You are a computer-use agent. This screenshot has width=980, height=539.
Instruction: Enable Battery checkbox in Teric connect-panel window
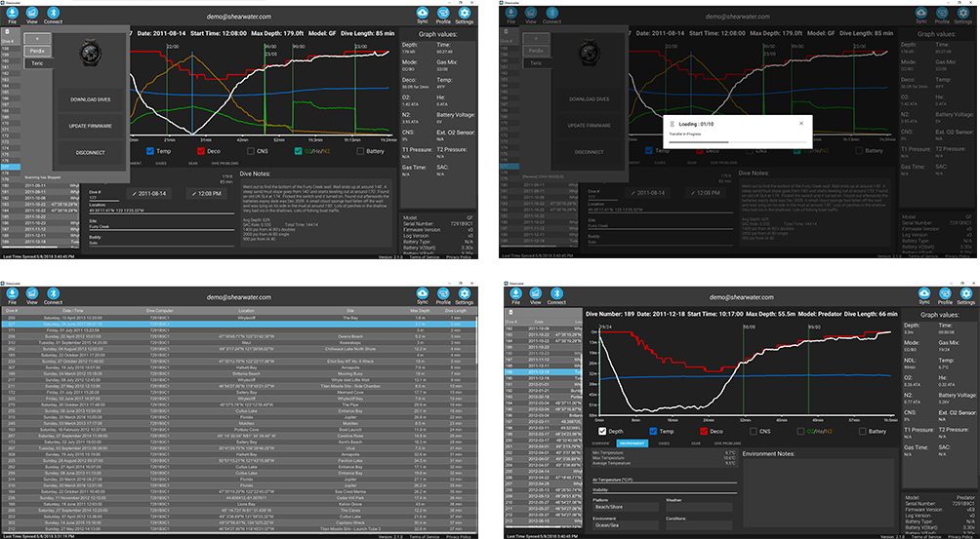click(x=360, y=151)
